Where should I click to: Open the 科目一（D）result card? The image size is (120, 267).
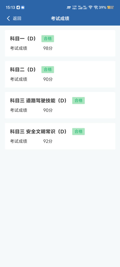pos(60,43)
